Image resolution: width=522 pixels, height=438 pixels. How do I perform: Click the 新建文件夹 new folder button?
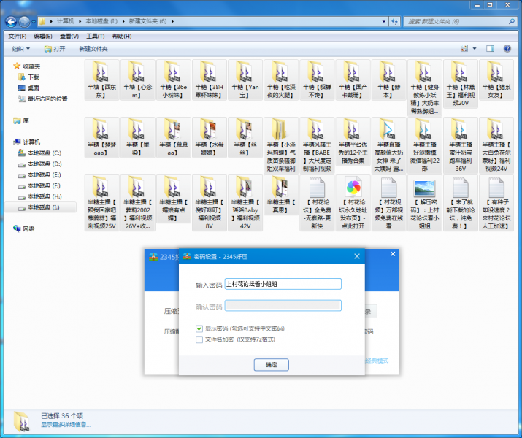(93, 49)
